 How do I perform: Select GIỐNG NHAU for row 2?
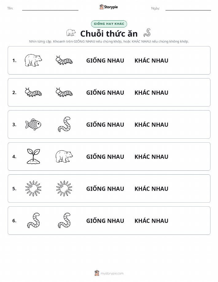(105, 93)
